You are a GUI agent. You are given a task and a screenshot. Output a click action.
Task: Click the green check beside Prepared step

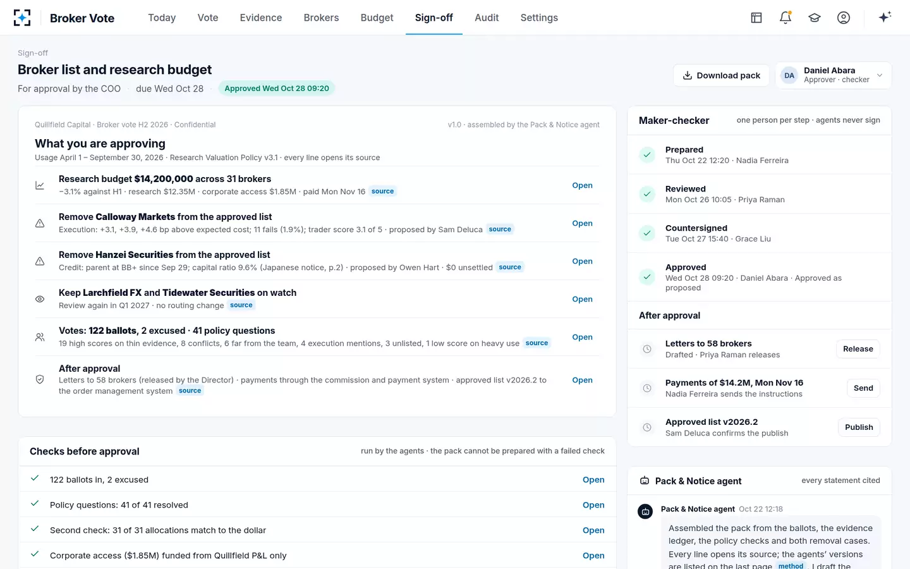pyautogui.click(x=647, y=155)
